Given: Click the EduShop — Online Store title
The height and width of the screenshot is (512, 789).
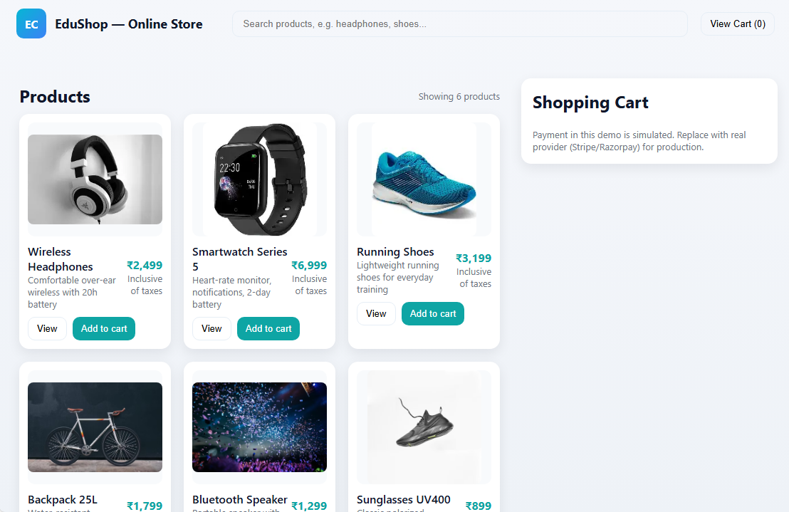Looking at the screenshot, I should [129, 23].
